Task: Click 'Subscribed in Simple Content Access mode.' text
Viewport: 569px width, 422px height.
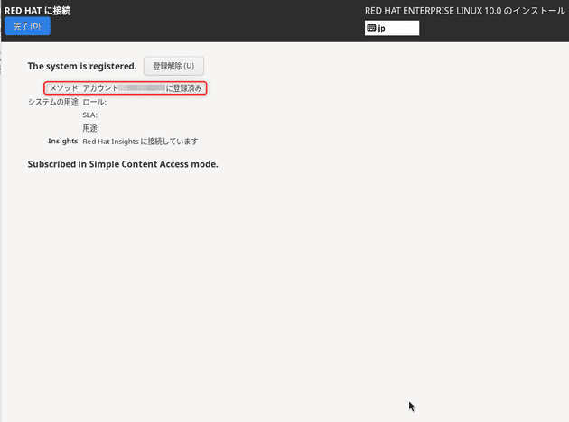Action: tap(123, 164)
